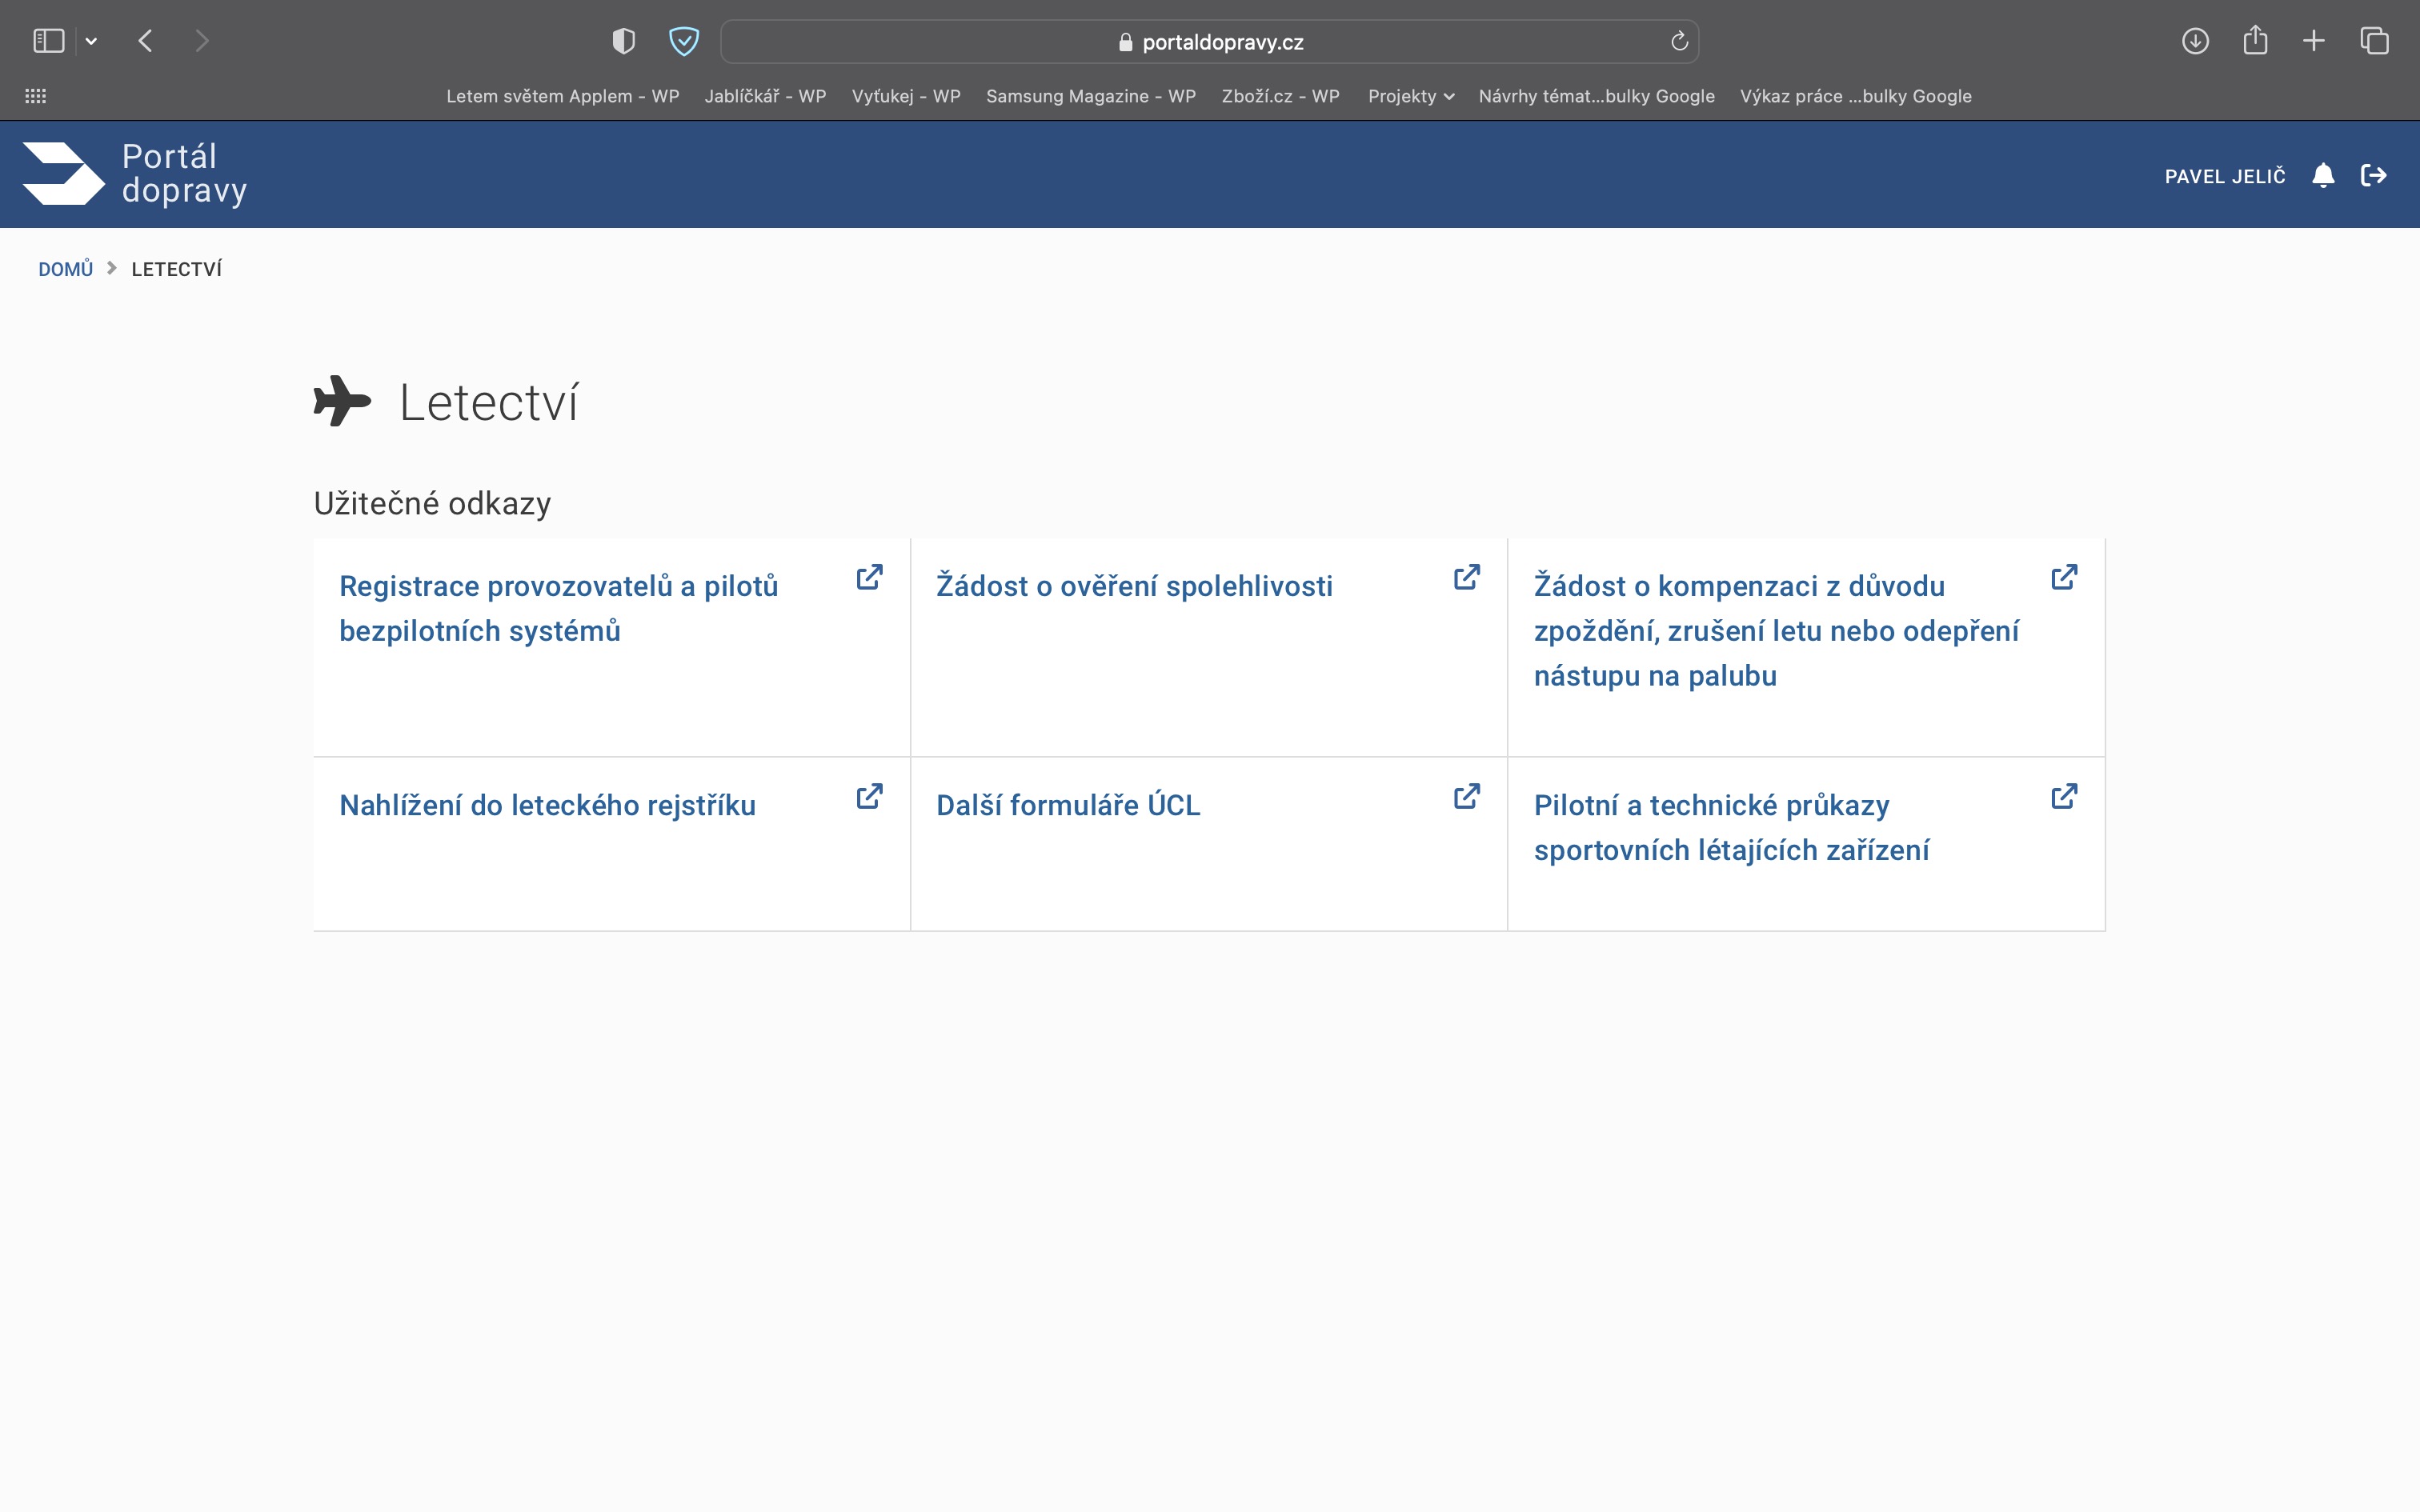Expand the sidebar options dropdown arrow

coord(91,41)
